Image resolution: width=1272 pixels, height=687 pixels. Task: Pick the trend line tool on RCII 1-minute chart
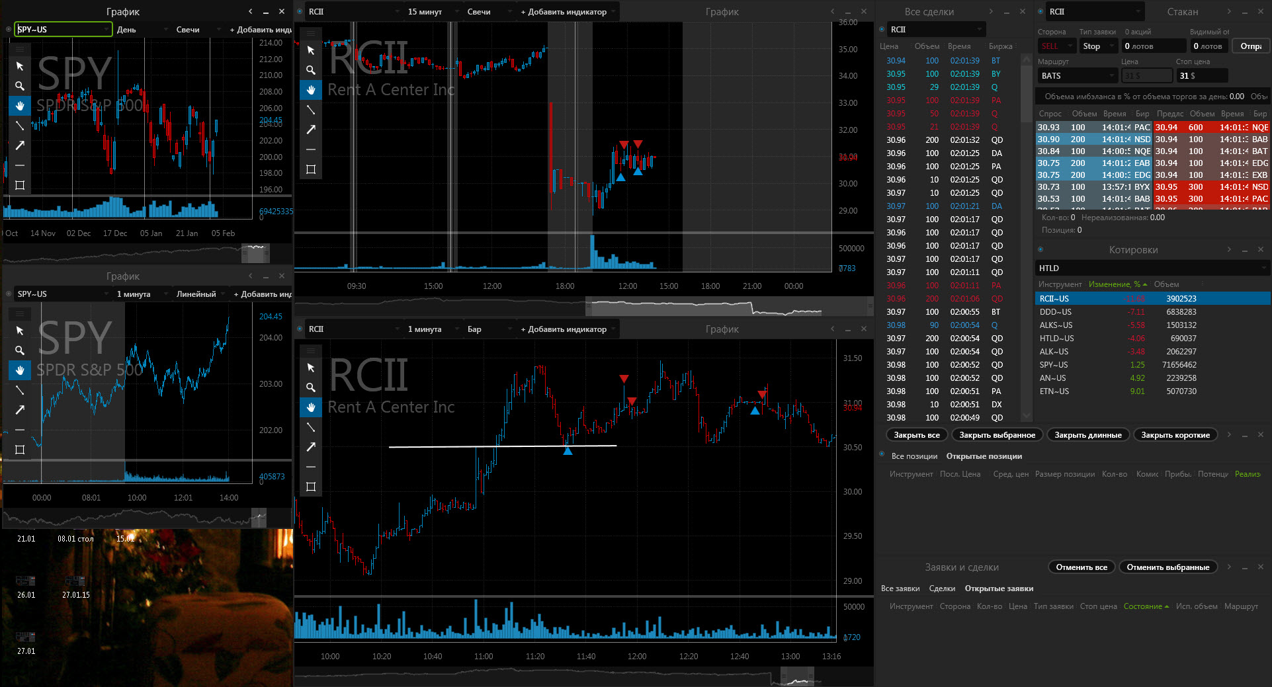pyautogui.click(x=311, y=427)
